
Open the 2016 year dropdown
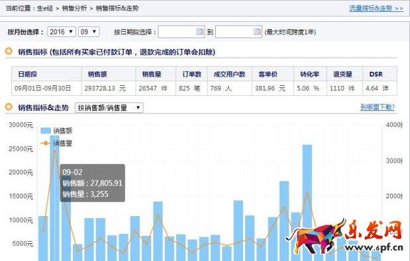pyautogui.click(x=62, y=32)
